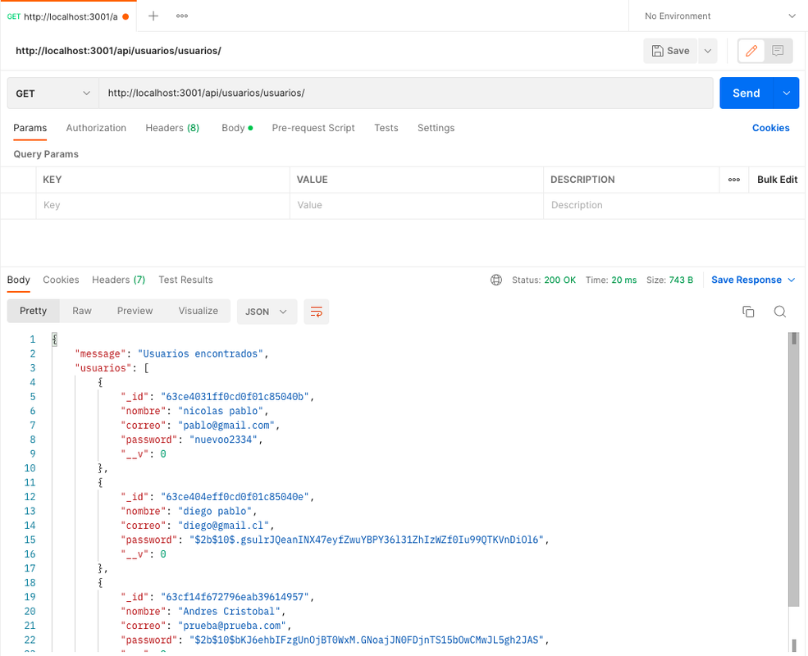Click the id "63ce404eff0cd0f01c85040e"
This screenshot has width=808, height=656.
point(235,497)
